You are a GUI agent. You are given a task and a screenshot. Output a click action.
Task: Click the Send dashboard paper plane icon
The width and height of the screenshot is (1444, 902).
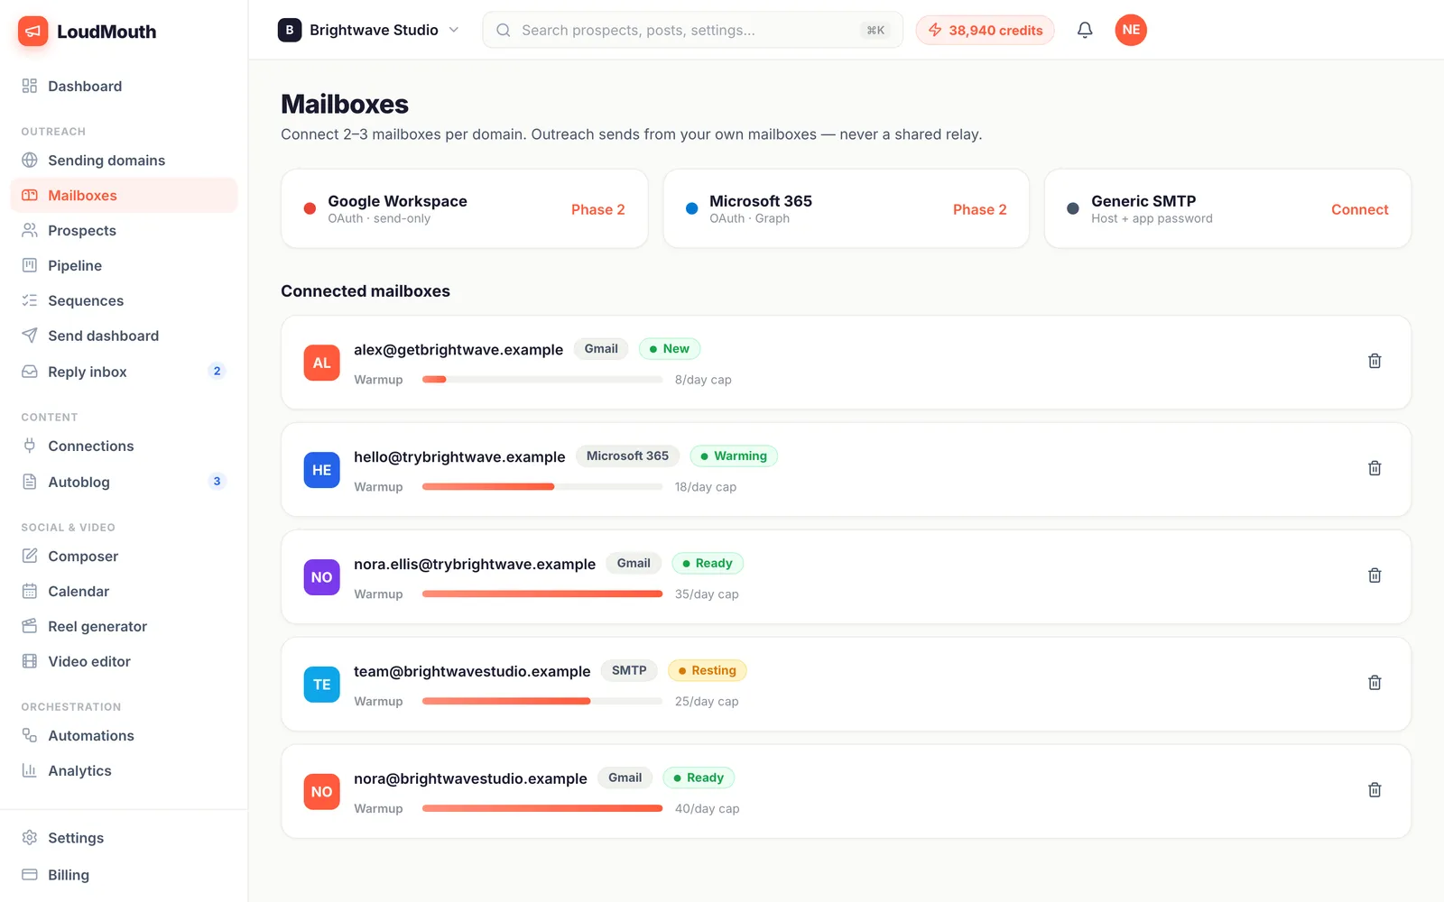coord(30,336)
